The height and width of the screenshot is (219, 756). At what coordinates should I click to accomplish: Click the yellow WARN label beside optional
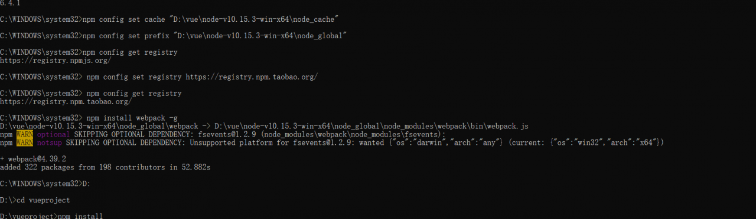tap(25, 135)
